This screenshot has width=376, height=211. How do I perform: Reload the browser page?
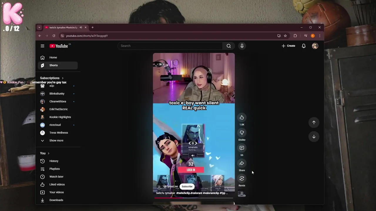tap(54, 36)
